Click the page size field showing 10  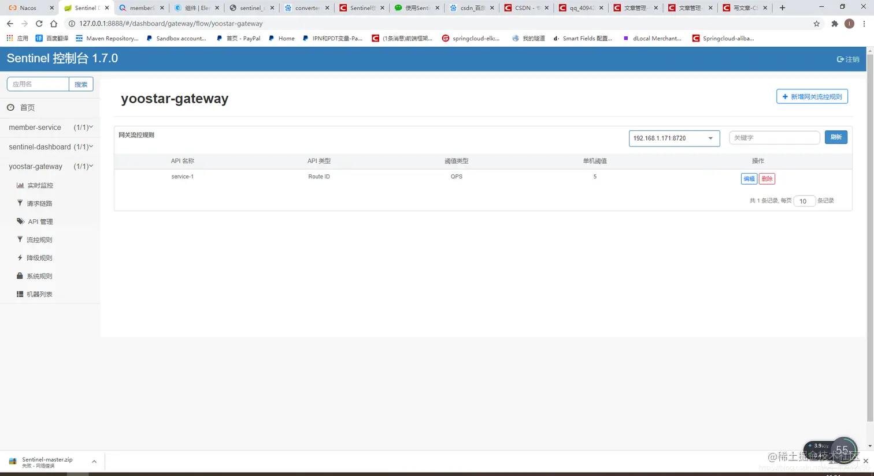point(804,201)
